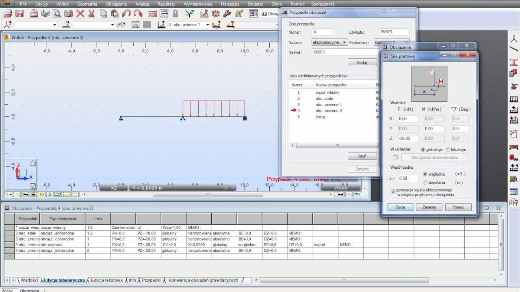This screenshot has height=292, width=520.
Task: Click the bar selection question-mark icon
Action: 66,25
